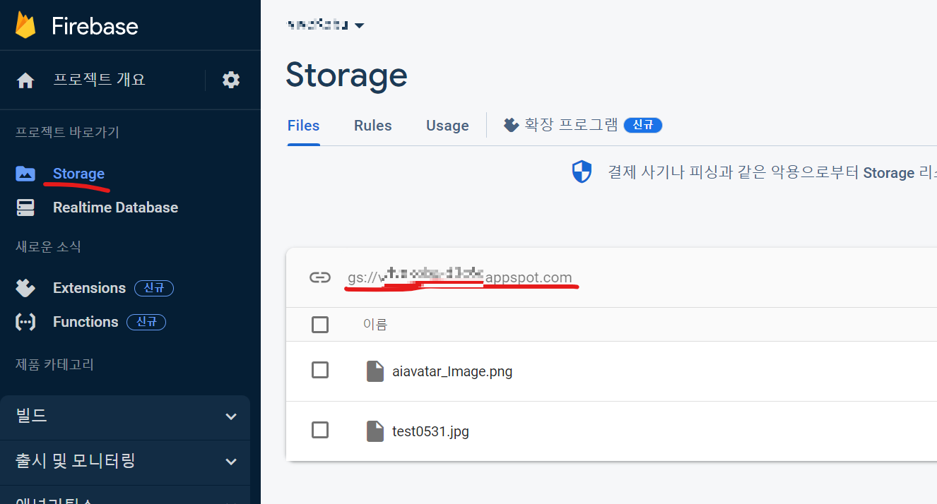
Task: Click the file icon beside test0531.jpg
Action: point(375,431)
